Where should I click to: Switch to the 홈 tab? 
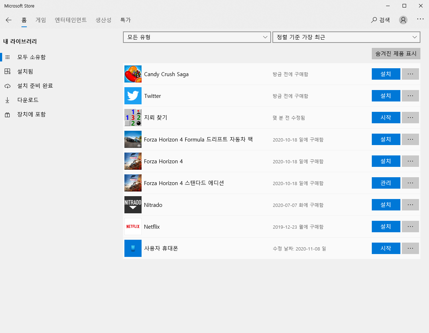pyautogui.click(x=24, y=20)
